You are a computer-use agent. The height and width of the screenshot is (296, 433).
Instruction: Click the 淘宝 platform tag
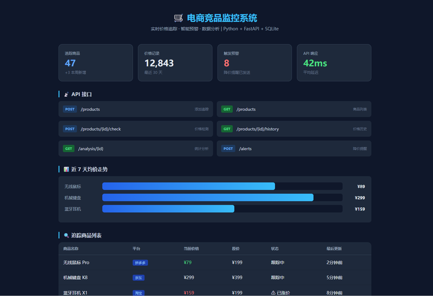[x=139, y=293]
